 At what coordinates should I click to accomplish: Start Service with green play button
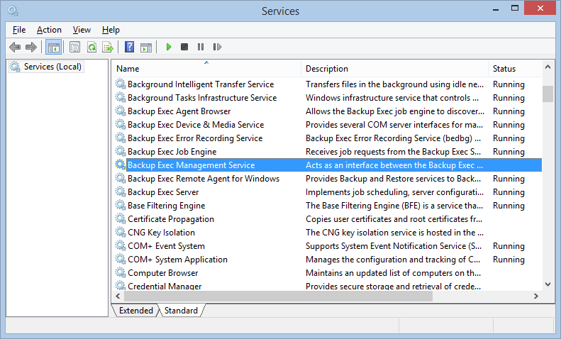pos(169,47)
